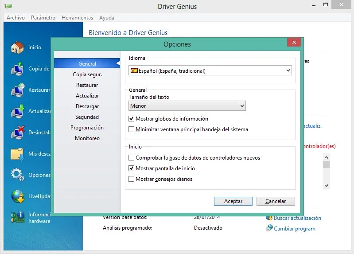This screenshot has height=254, width=354.
Task: Click the Desactivado analysis status text
Action: pyautogui.click(x=208, y=228)
